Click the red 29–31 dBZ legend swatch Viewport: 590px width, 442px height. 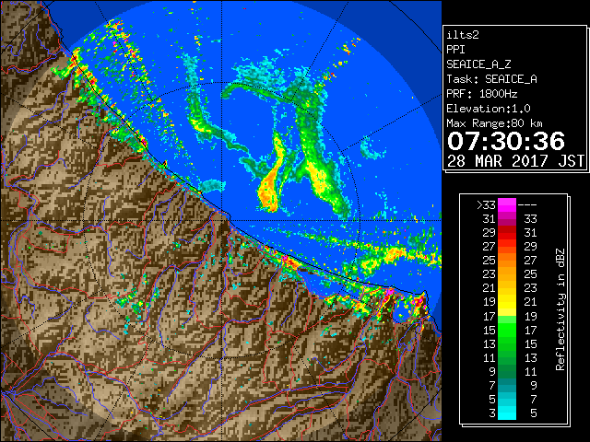(x=507, y=233)
